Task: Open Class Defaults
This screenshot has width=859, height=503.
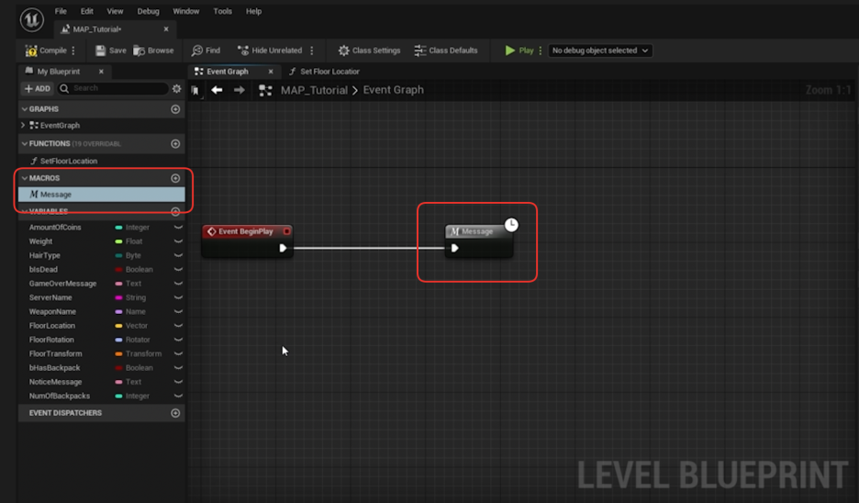Action: point(446,50)
